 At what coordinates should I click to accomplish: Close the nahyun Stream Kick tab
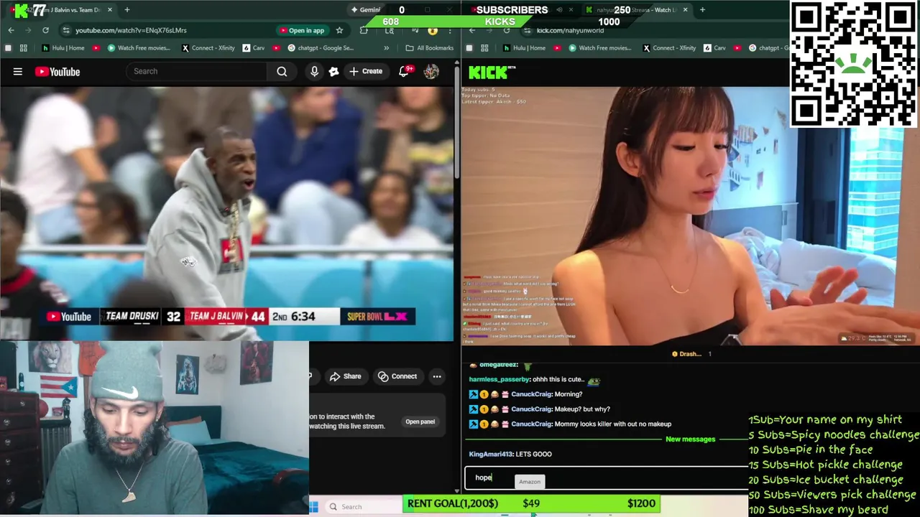(x=685, y=10)
